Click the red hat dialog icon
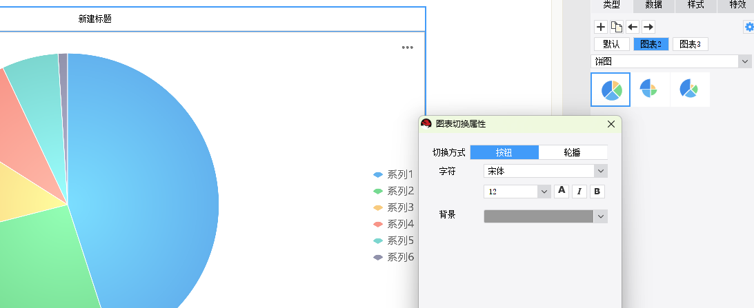754x308 pixels. [426, 124]
